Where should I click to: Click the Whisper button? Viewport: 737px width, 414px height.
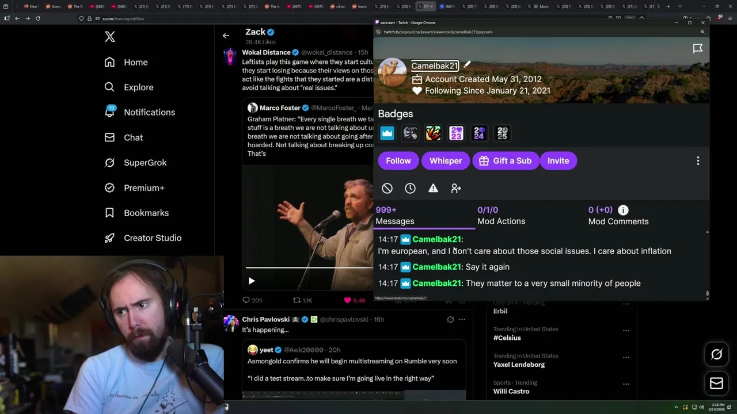coord(446,161)
